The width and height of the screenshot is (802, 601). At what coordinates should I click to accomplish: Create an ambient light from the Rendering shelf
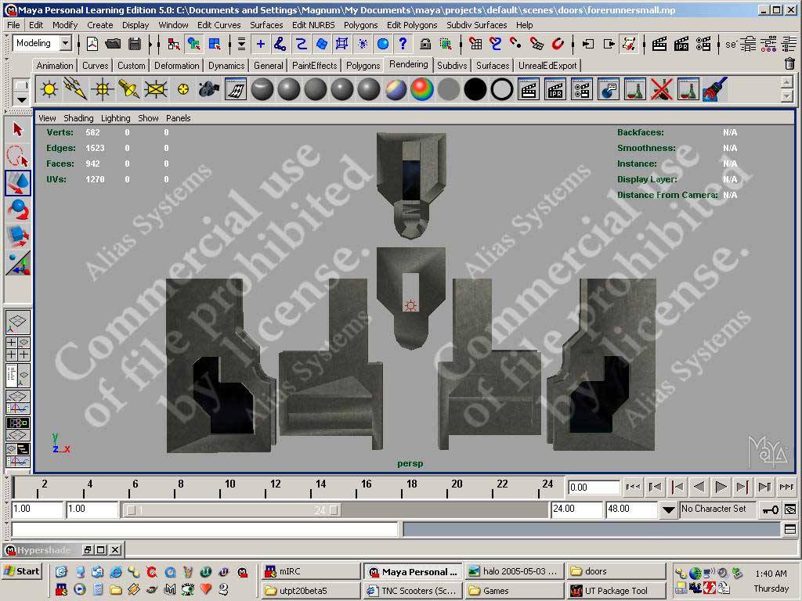point(49,89)
